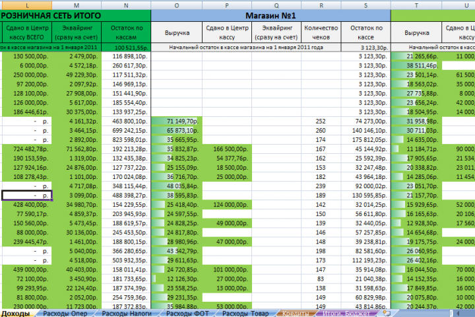
Task: Open the Расходы Налоги sheet tab
Action: point(127,313)
